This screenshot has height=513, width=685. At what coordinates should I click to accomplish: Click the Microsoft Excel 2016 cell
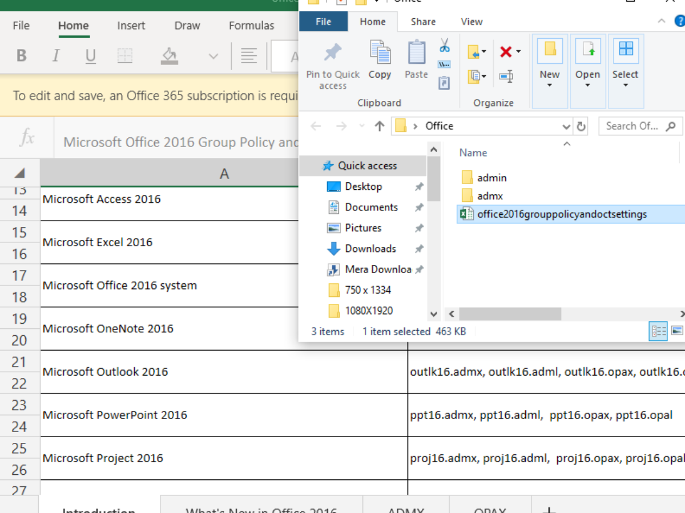pyautogui.click(x=224, y=242)
